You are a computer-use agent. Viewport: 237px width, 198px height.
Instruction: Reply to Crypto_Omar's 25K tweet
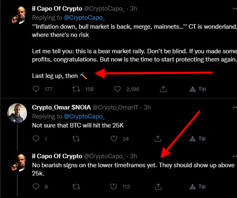tap(36, 139)
